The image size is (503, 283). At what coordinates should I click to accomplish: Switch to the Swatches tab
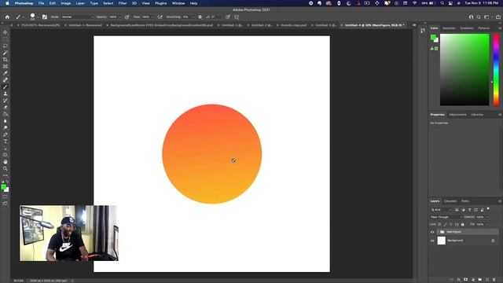point(449,28)
